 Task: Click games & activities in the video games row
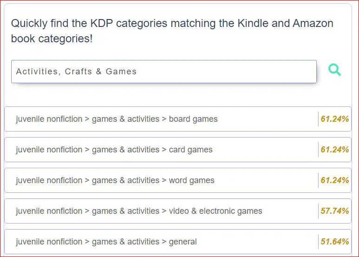point(125,211)
